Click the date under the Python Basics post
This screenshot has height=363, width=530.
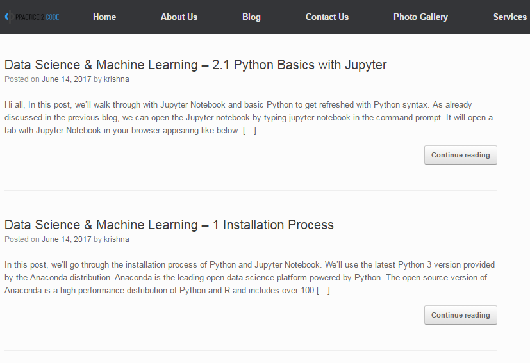(x=66, y=79)
